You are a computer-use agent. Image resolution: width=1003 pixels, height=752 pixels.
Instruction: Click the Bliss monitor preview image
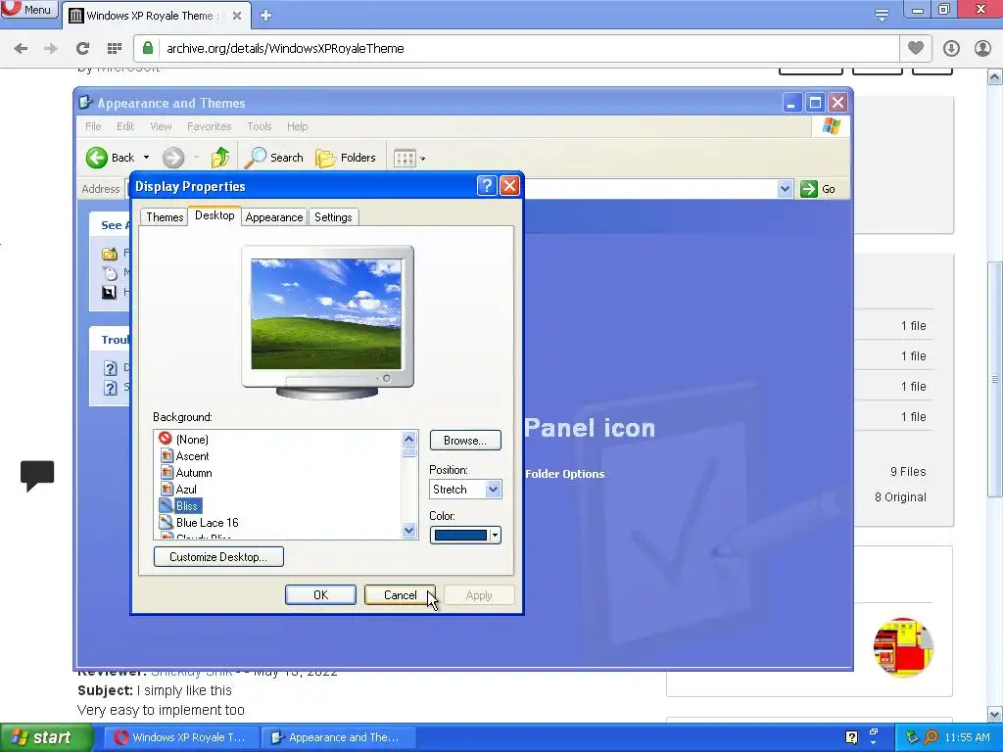pos(326,314)
